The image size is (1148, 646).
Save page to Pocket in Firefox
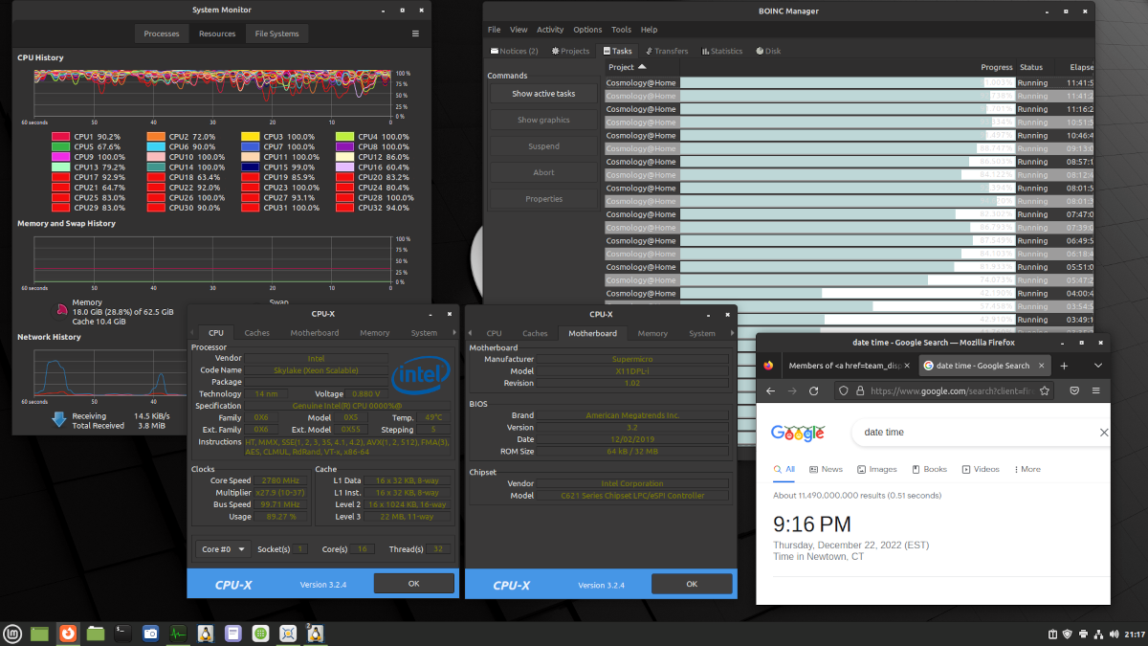click(x=1074, y=390)
